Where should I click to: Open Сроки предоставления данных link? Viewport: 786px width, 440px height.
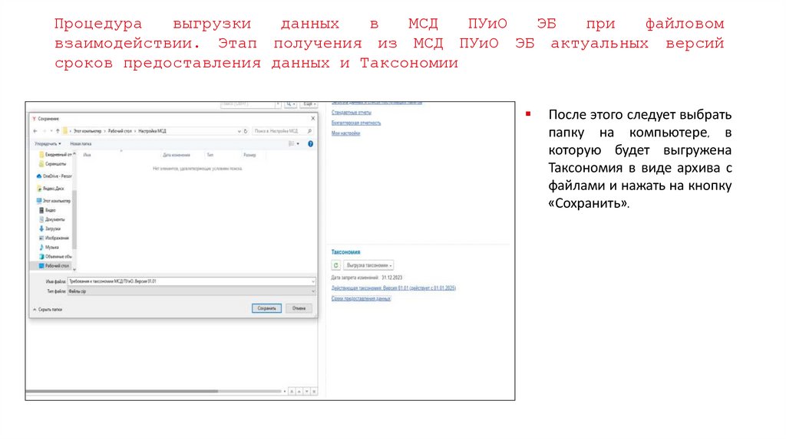(x=361, y=299)
